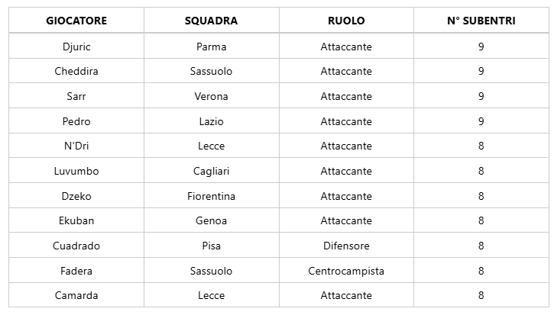Select the Pedro cell
Viewport: 554px width, 315px height.
pos(76,121)
